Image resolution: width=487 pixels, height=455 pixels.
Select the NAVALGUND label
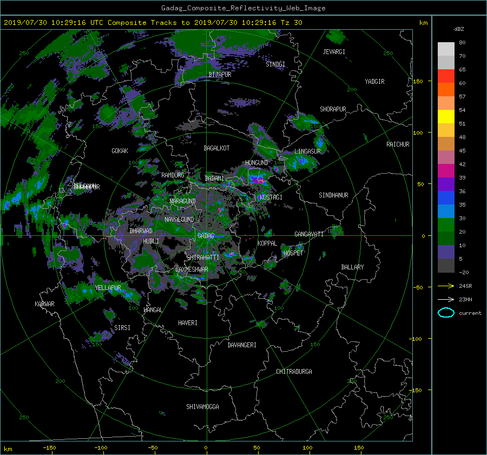(179, 220)
